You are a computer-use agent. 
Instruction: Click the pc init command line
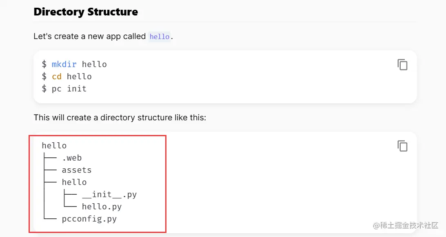(x=64, y=89)
